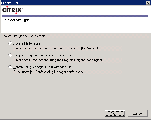Pick Conferencing Manager Guest Attendee site radio
Image resolution: width=151 pixels, height=120 pixels.
tap(10, 67)
